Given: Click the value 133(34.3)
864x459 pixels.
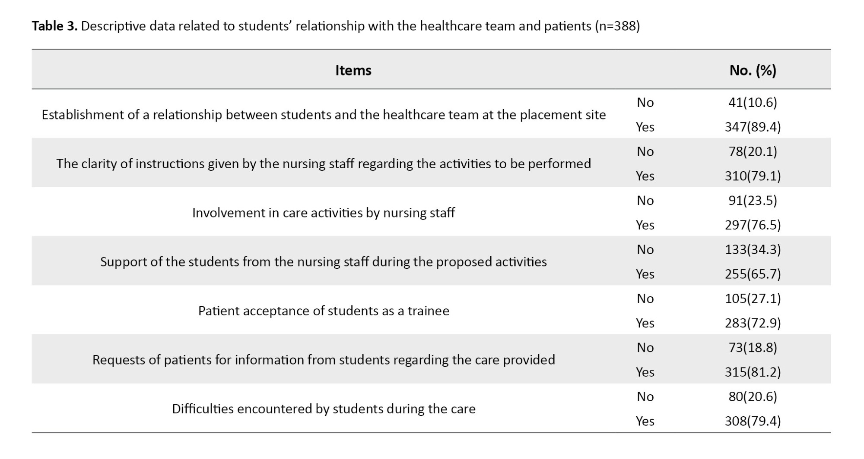Looking at the screenshot, I should point(753,250).
